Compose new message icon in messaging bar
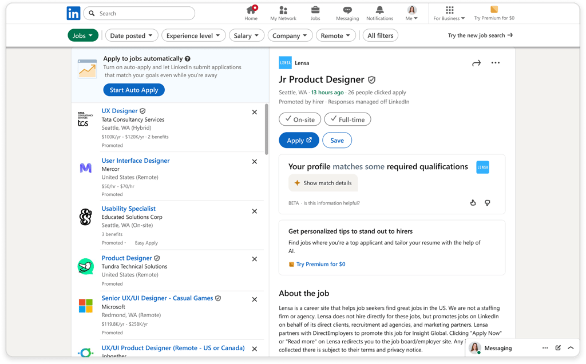This screenshot has width=586, height=364. pyautogui.click(x=558, y=348)
